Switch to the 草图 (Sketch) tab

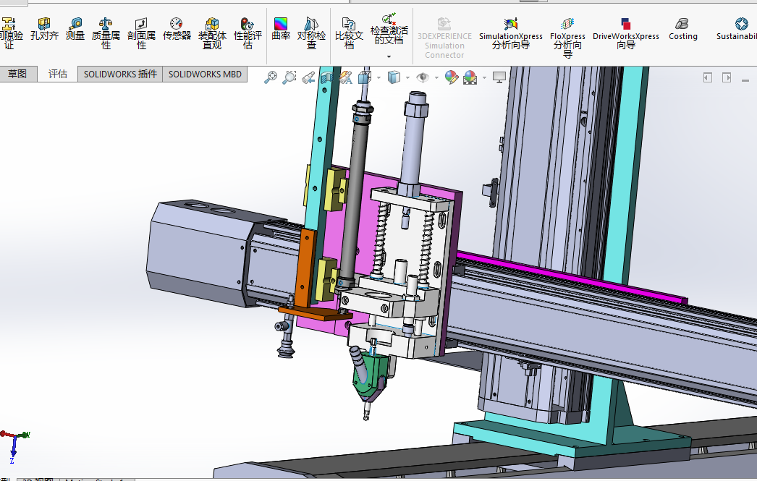click(x=17, y=74)
